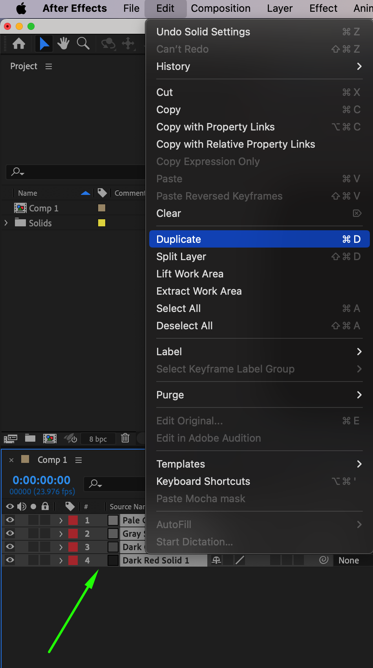The width and height of the screenshot is (373, 668).
Task: Click the Name column header in Project
Action: coord(27,193)
